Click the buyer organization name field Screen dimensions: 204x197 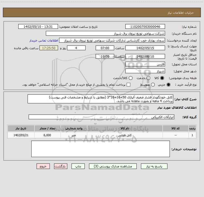pyautogui.click(x=105, y=34)
